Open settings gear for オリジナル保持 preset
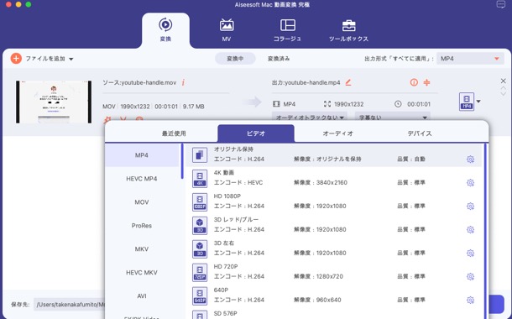Image resolution: width=512 pixels, height=319 pixels. [470, 159]
